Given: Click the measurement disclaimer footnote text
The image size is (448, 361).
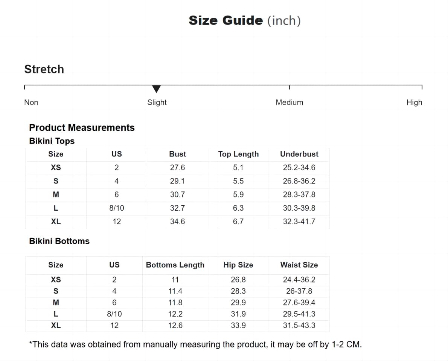Looking at the screenshot, I should click(195, 344).
